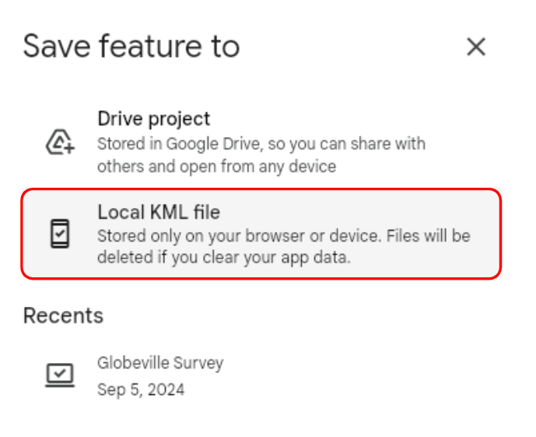Image resolution: width=536 pixels, height=437 pixels.
Task: Click the Local KML file device icon
Action: pos(60,234)
